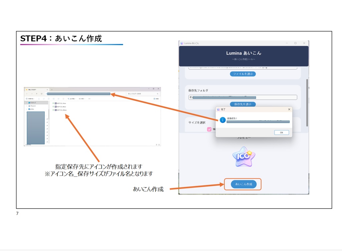Click the info icon in the 完了 dialog

pos(223,120)
